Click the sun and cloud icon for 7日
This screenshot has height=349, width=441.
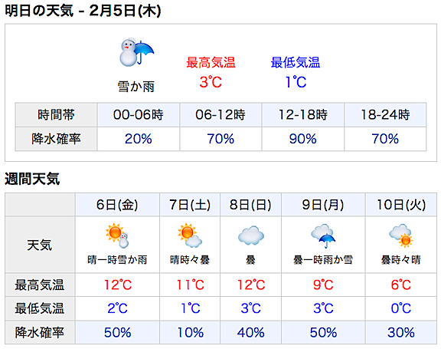coord(190,235)
